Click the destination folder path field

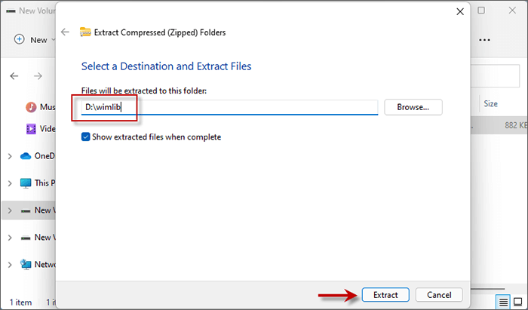[x=229, y=107]
